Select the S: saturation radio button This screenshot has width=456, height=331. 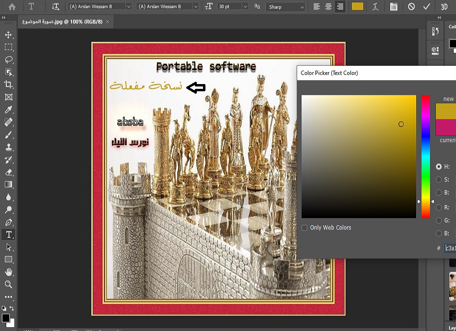439,180
